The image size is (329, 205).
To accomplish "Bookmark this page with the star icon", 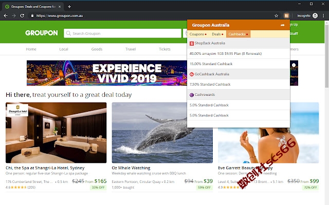I will click(x=277, y=16).
